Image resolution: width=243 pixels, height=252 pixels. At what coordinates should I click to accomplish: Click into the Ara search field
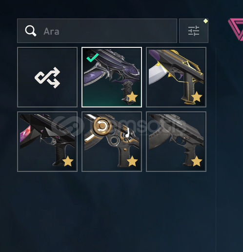pyautogui.click(x=97, y=31)
